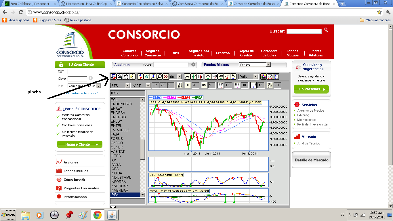Toggle the SMA 1 indicator
Image resolution: width=393 pixels, height=221 pixels.
[x=221, y=85]
